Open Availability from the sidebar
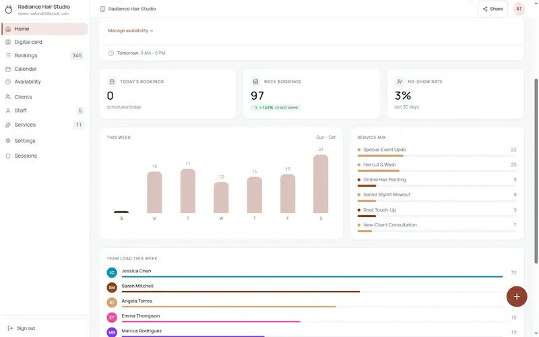 (x=44, y=82)
